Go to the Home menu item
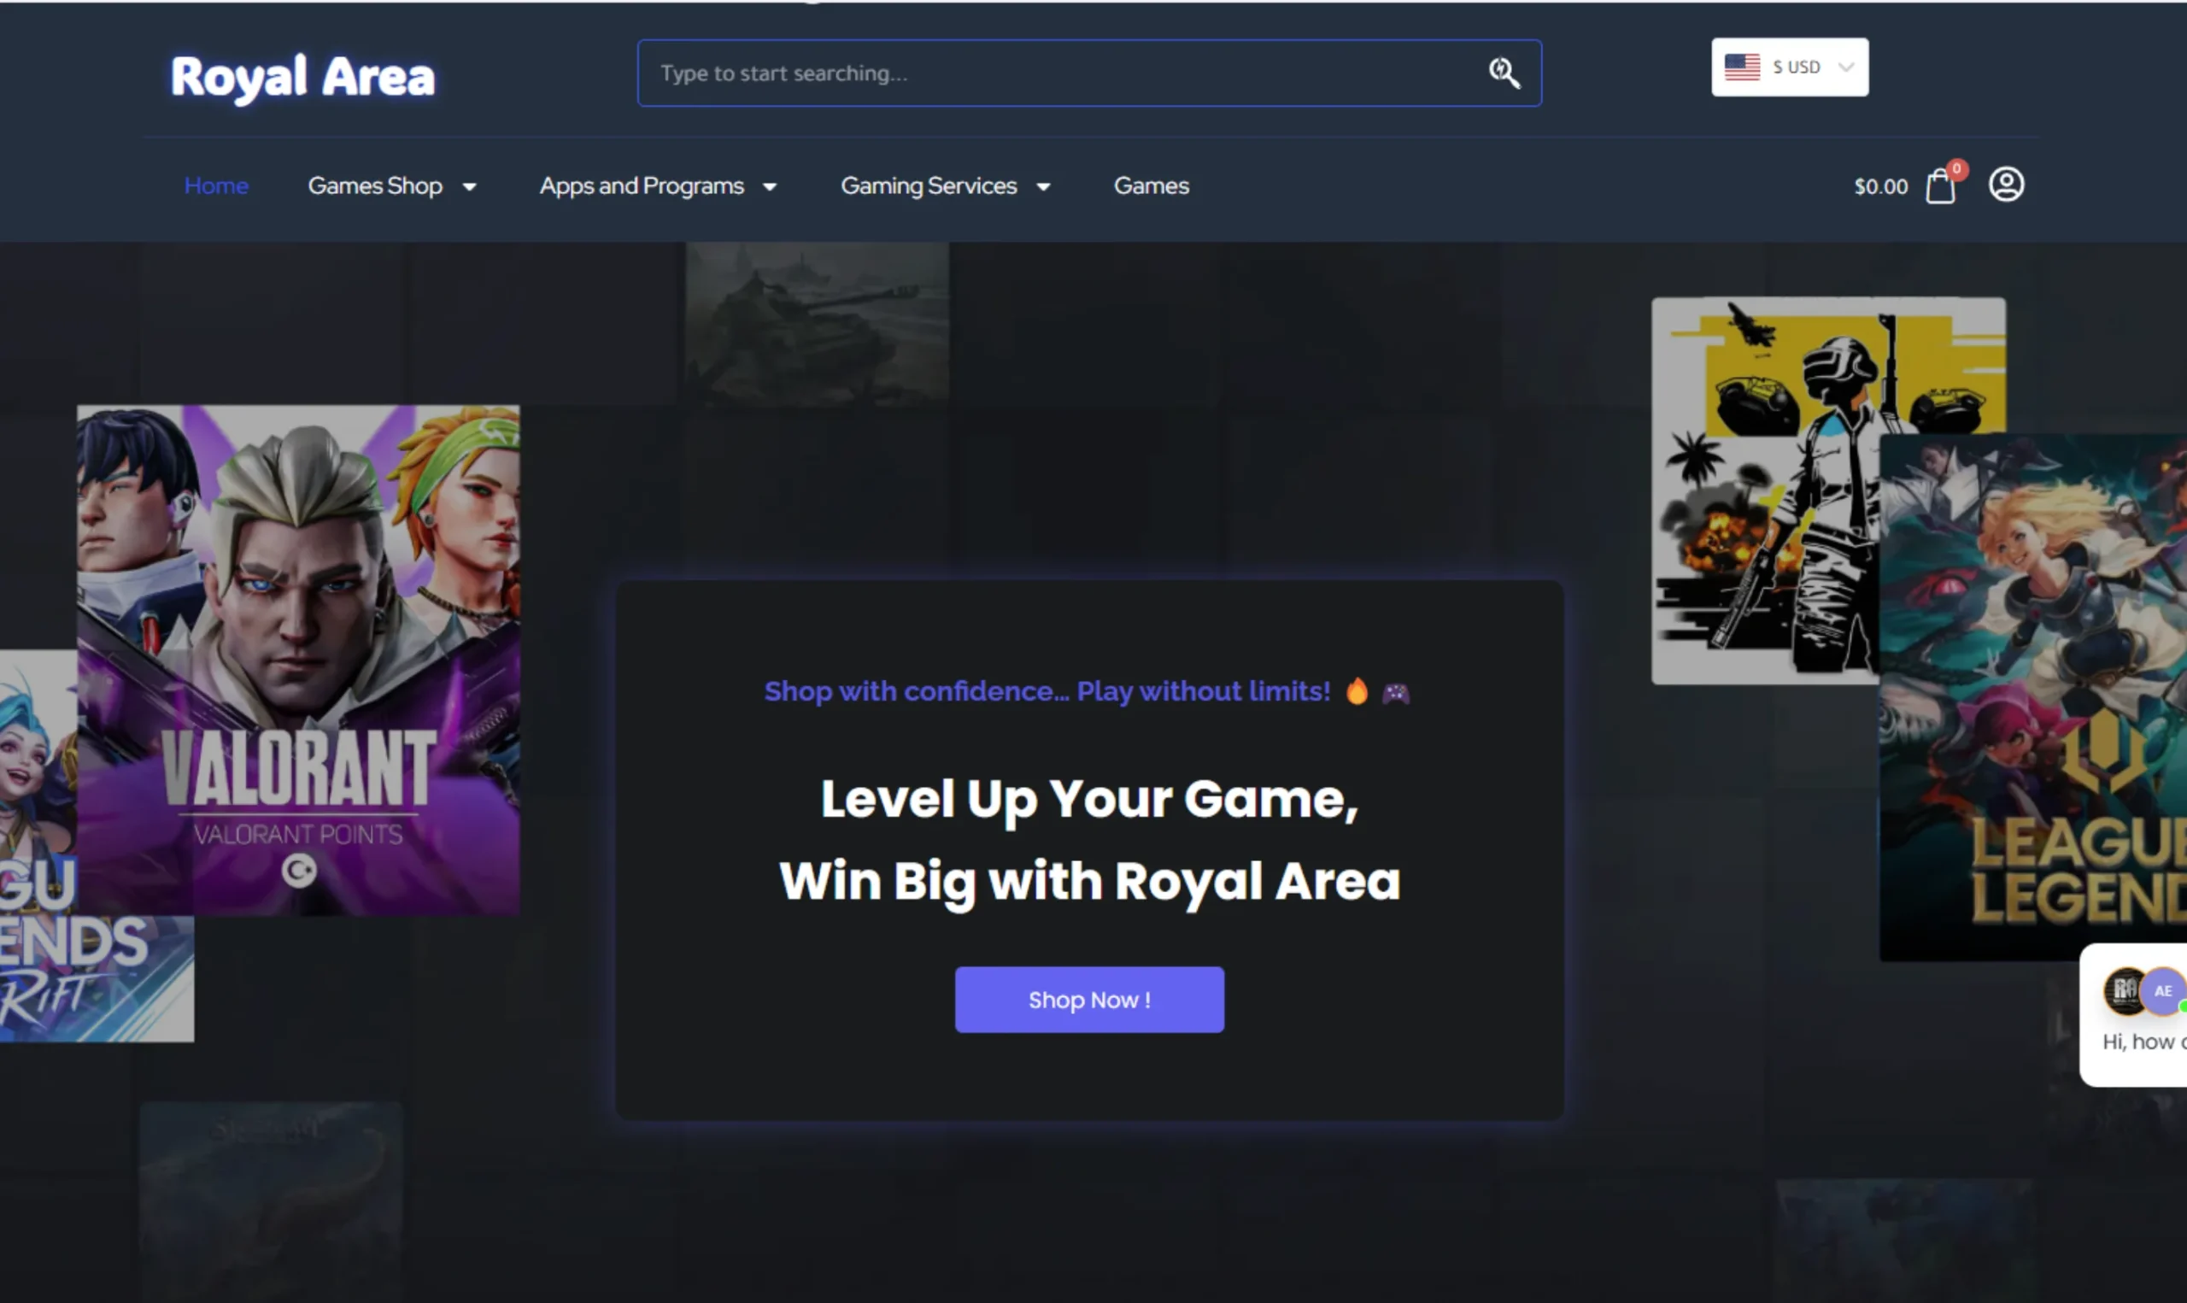This screenshot has height=1303, width=2187. point(216,186)
